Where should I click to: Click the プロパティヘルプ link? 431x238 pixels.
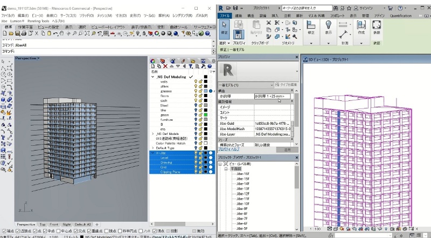[231, 149]
